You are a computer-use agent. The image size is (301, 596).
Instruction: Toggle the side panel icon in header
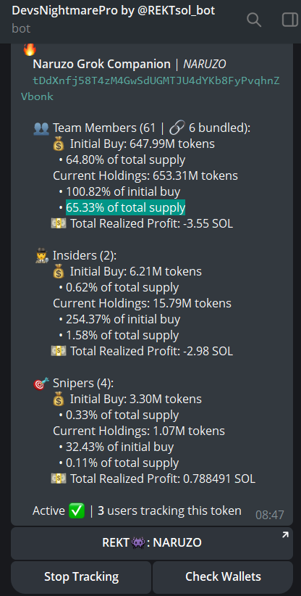(x=290, y=20)
